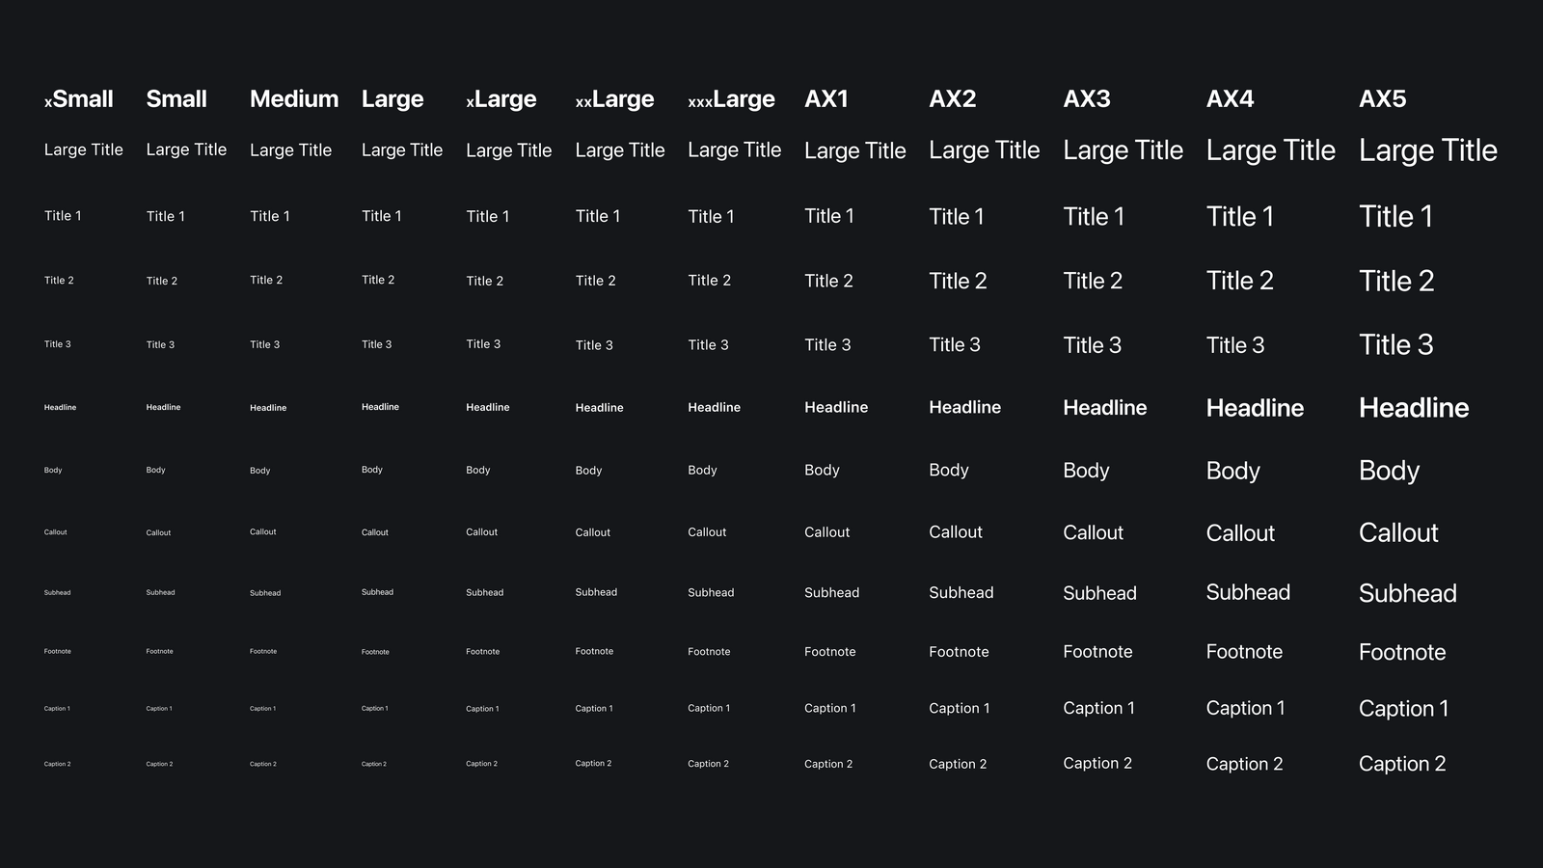Click Caption 2 in the AX5 column
Screen dimensions: 1543x868
pyautogui.click(x=1402, y=763)
